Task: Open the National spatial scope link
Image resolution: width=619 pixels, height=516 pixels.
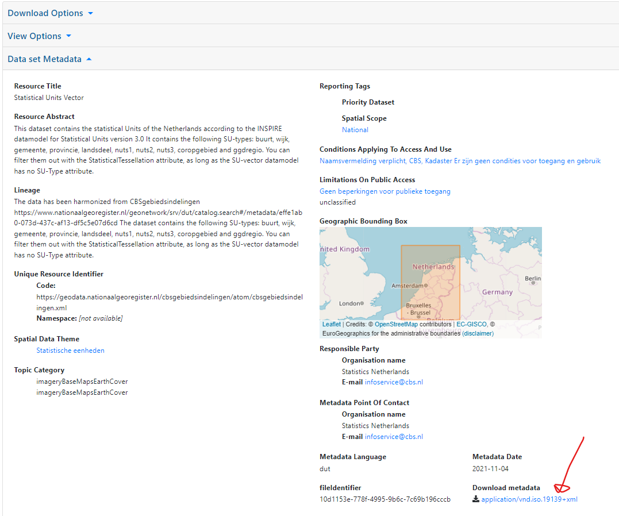Action: 355,129
